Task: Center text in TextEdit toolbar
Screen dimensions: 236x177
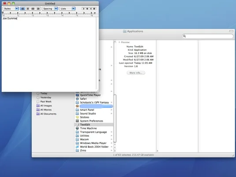Action: point(28,8)
